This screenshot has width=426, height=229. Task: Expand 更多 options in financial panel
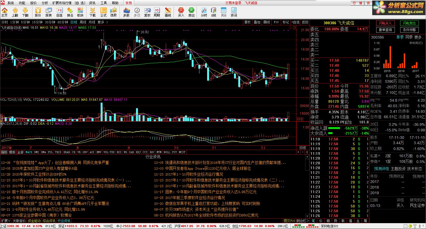click(419, 37)
